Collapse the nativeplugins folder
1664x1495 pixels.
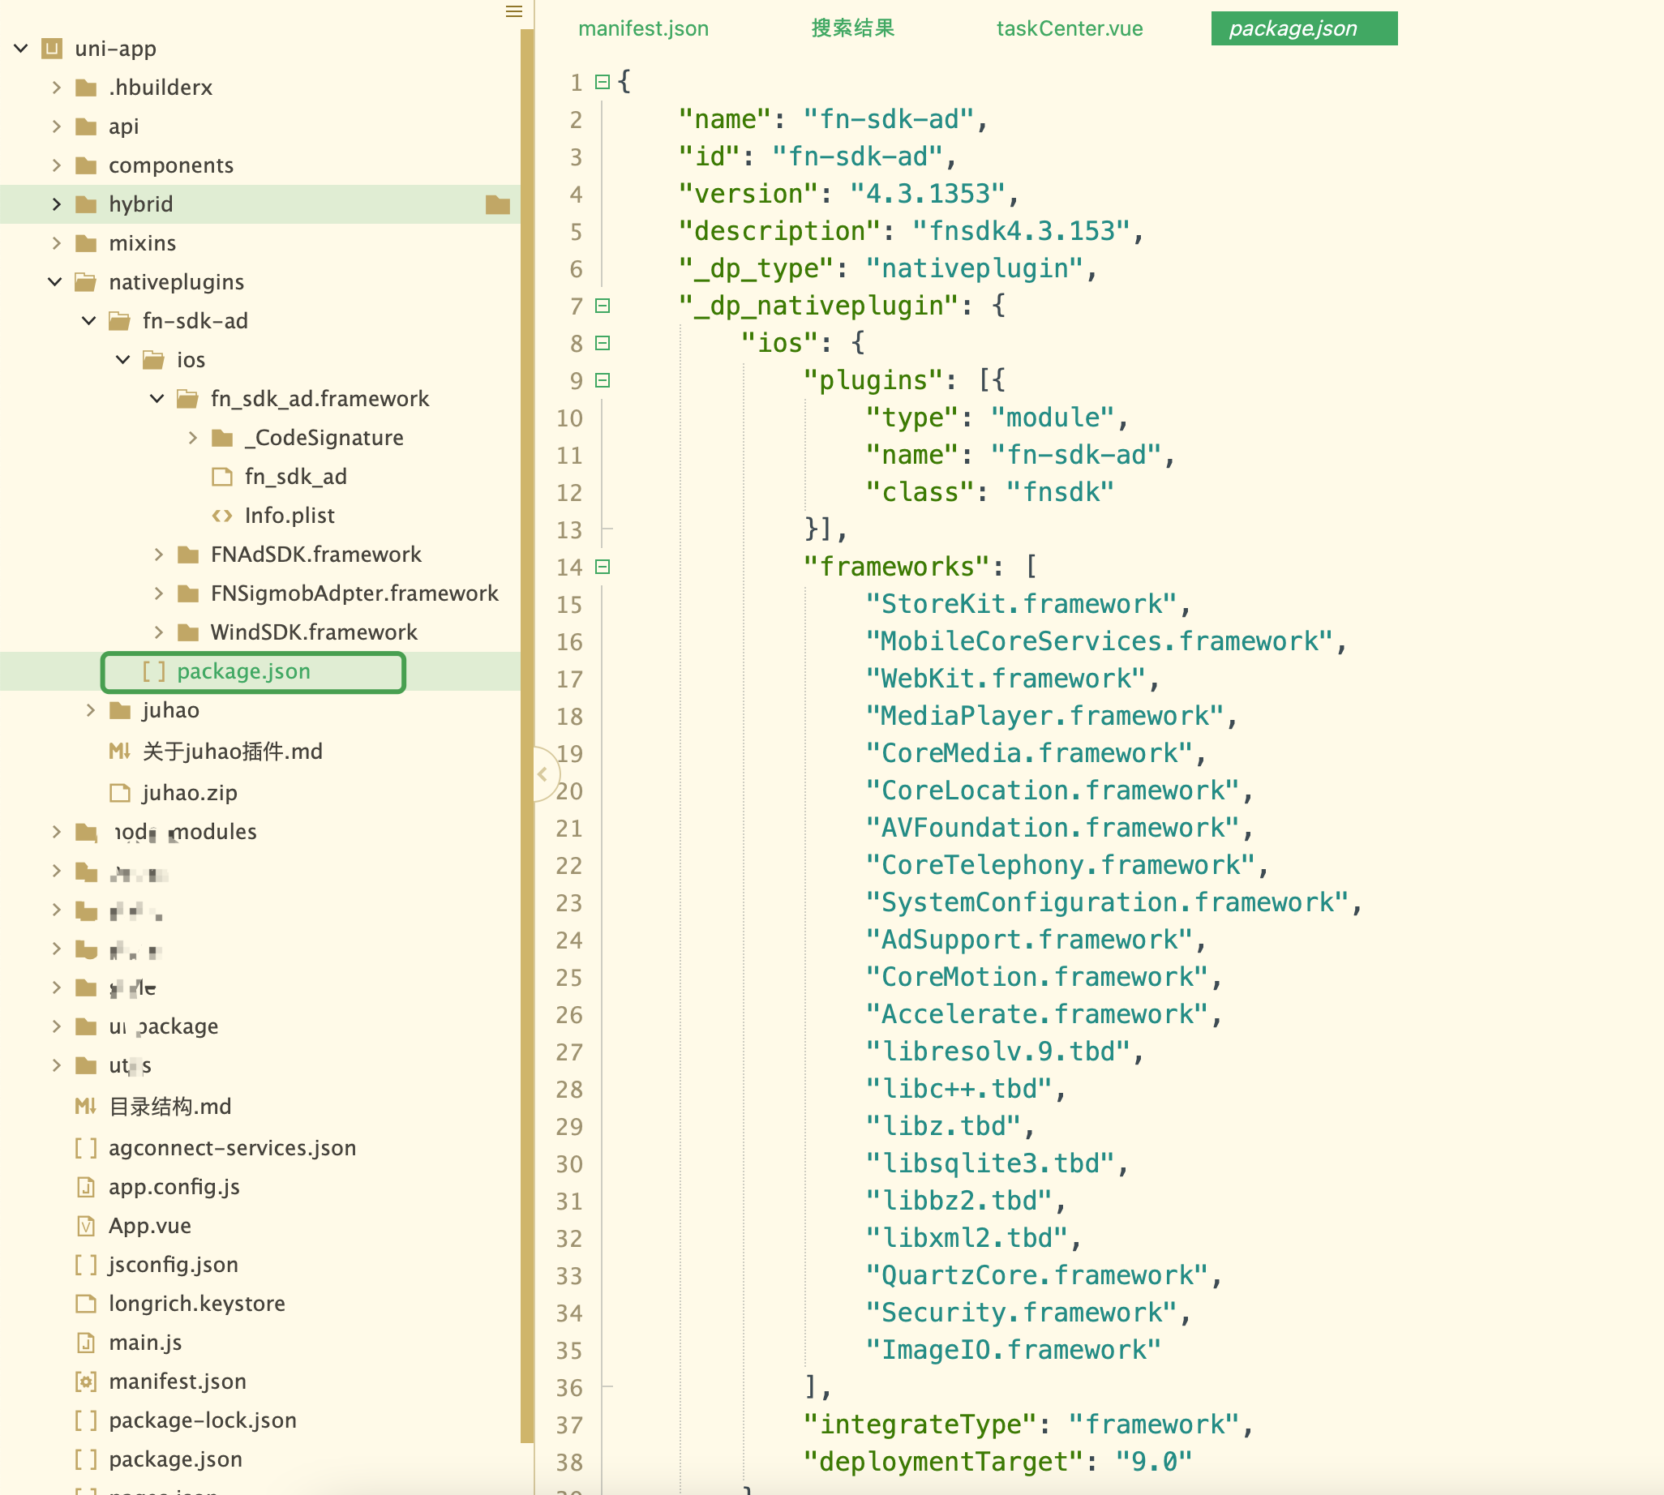point(55,282)
